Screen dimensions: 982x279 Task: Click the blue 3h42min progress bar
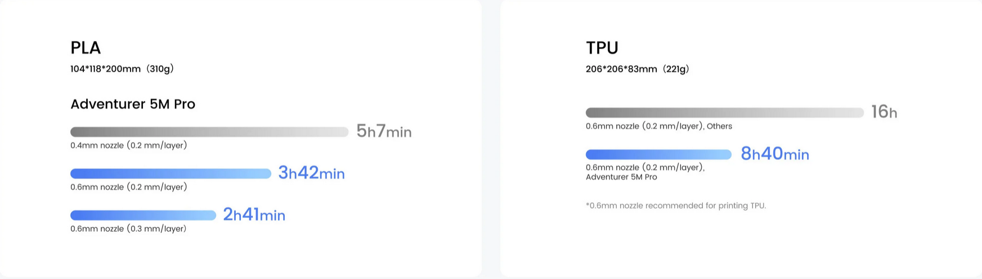171,173
